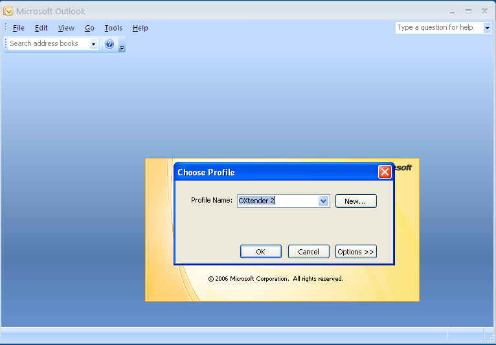Open the Tools menu
496x345 pixels.
pyautogui.click(x=113, y=28)
